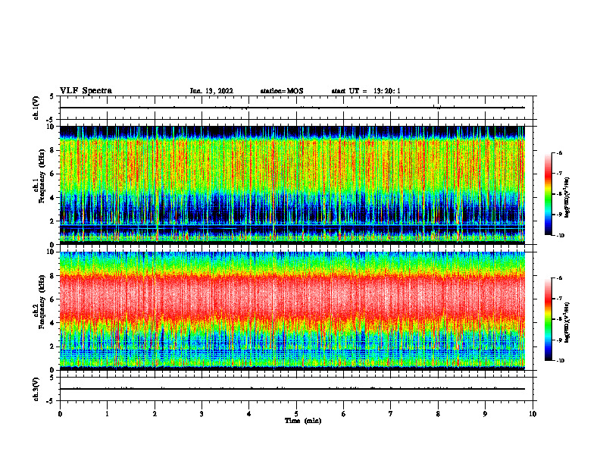Screen dimensions: 600x464
Task: Click the ch.2 spectrogram colorbar
Action: click(x=548, y=319)
